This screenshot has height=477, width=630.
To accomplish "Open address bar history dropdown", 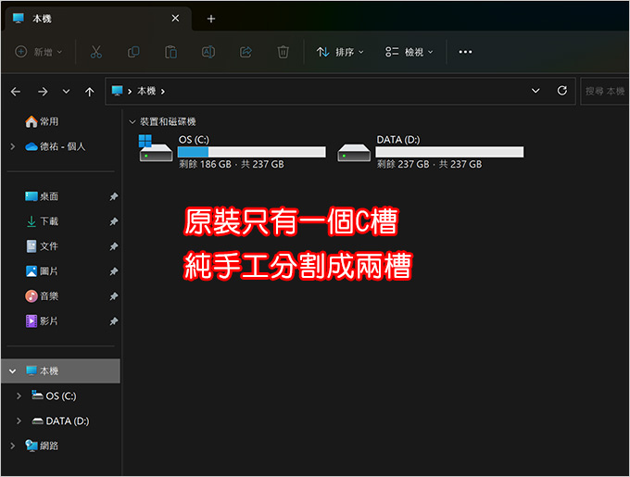I will tap(535, 91).
